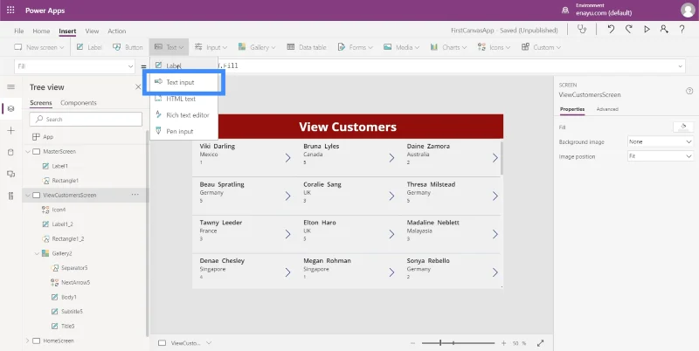Click the Fill color picker swatch
The height and width of the screenshot is (351, 699).
(x=683, y=127)
